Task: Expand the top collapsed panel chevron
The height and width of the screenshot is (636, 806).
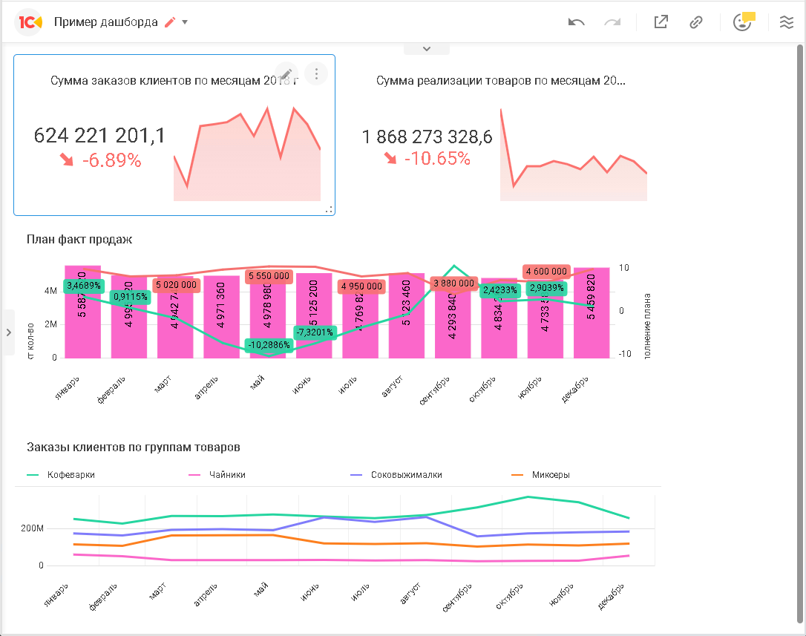Action: click(x=427, y=49)
